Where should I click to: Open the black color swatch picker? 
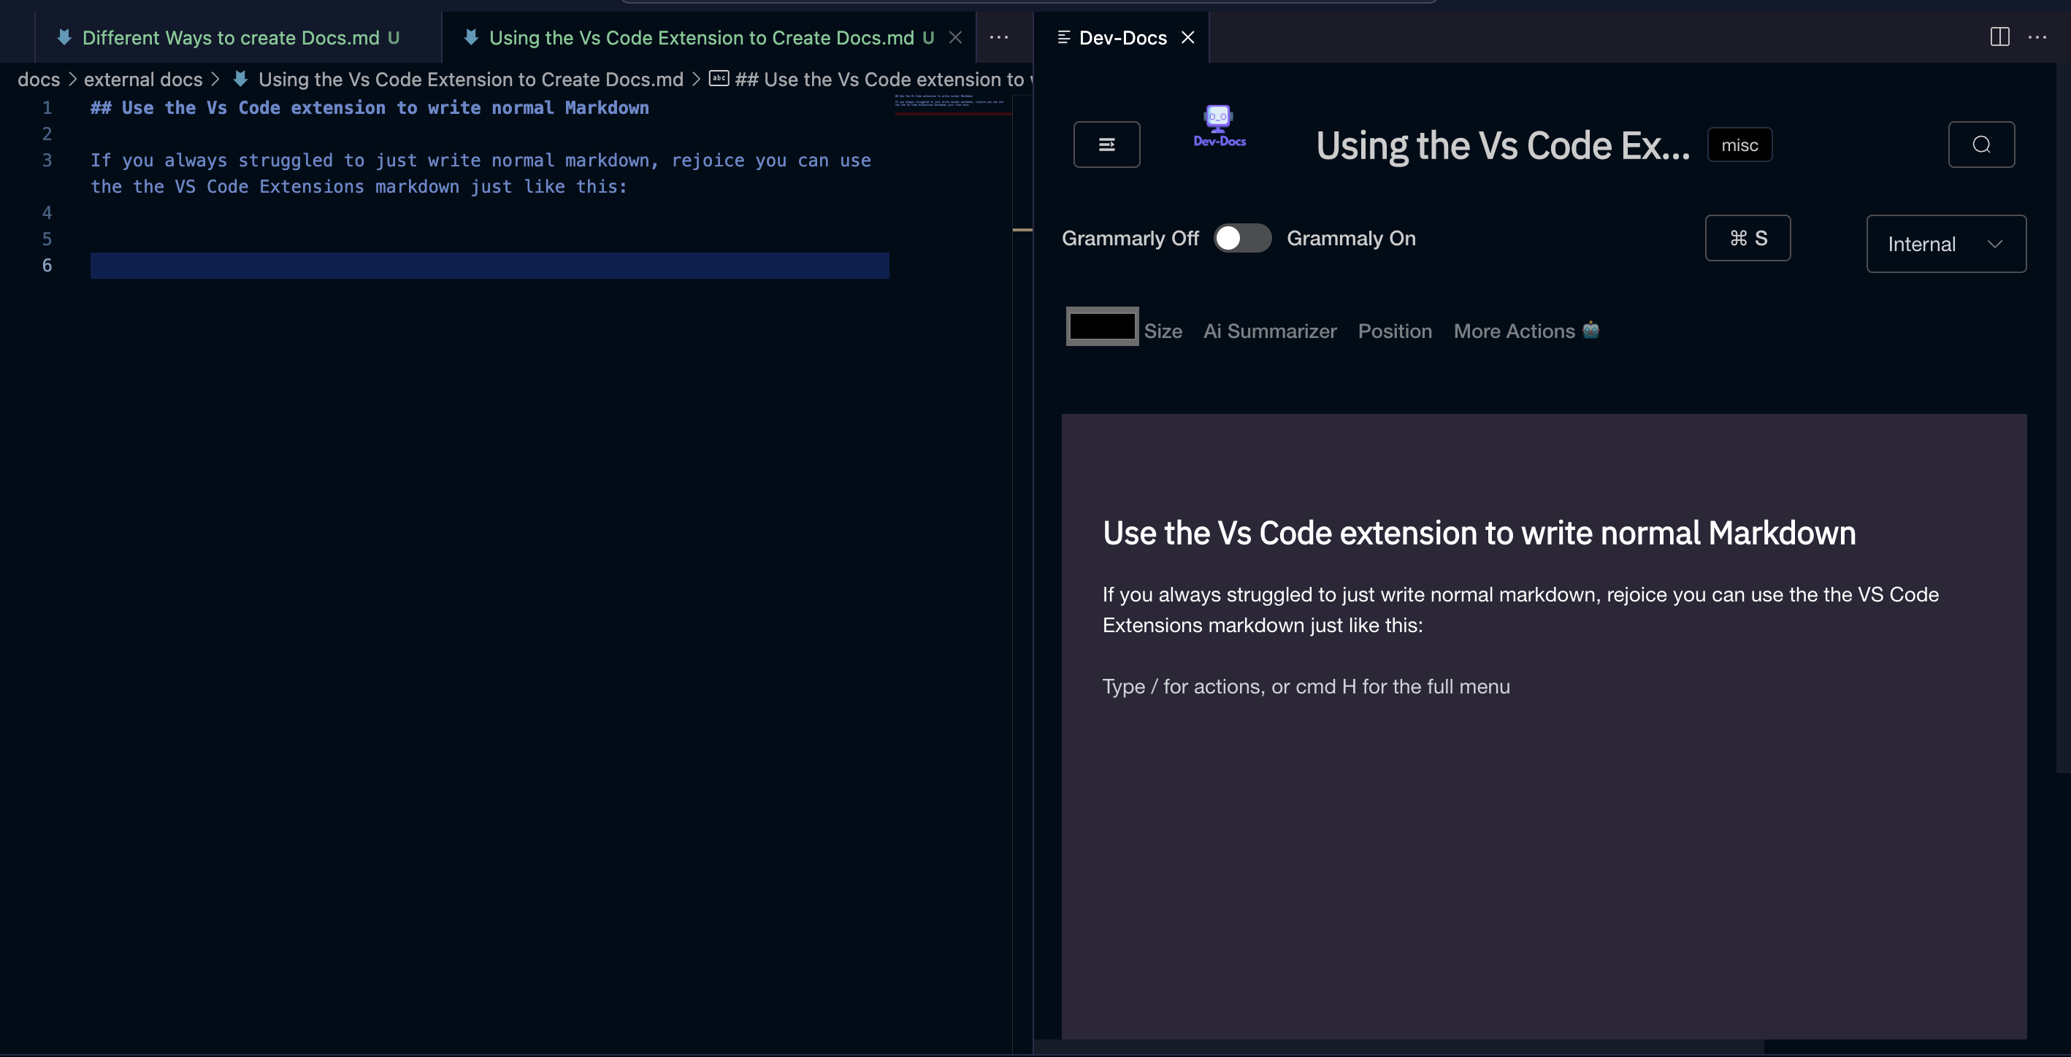click(x=1101, y=326)
